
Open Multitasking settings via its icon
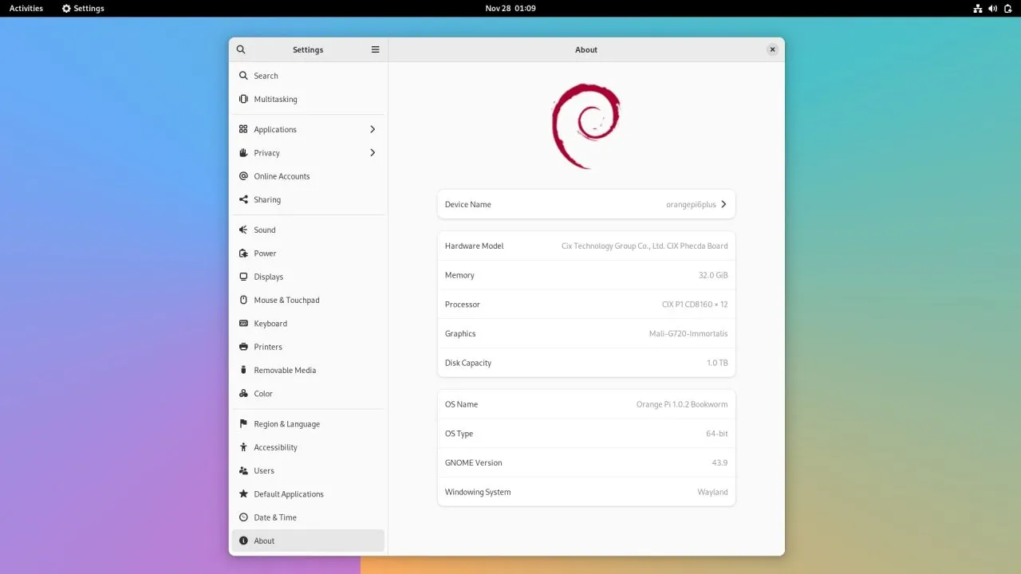click(243, 99)
